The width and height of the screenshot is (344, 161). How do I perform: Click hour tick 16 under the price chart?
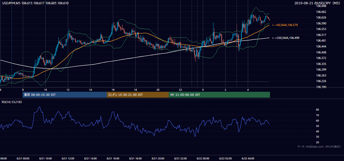113,90
